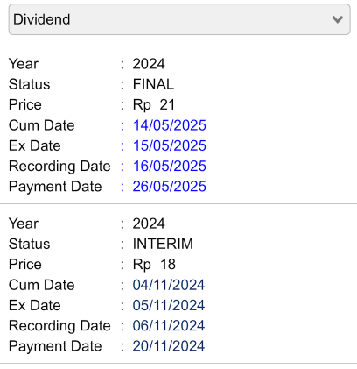Open the Dividend dropdown menu
The height and width of the screenshot is (369, 357).
[179, 19]
